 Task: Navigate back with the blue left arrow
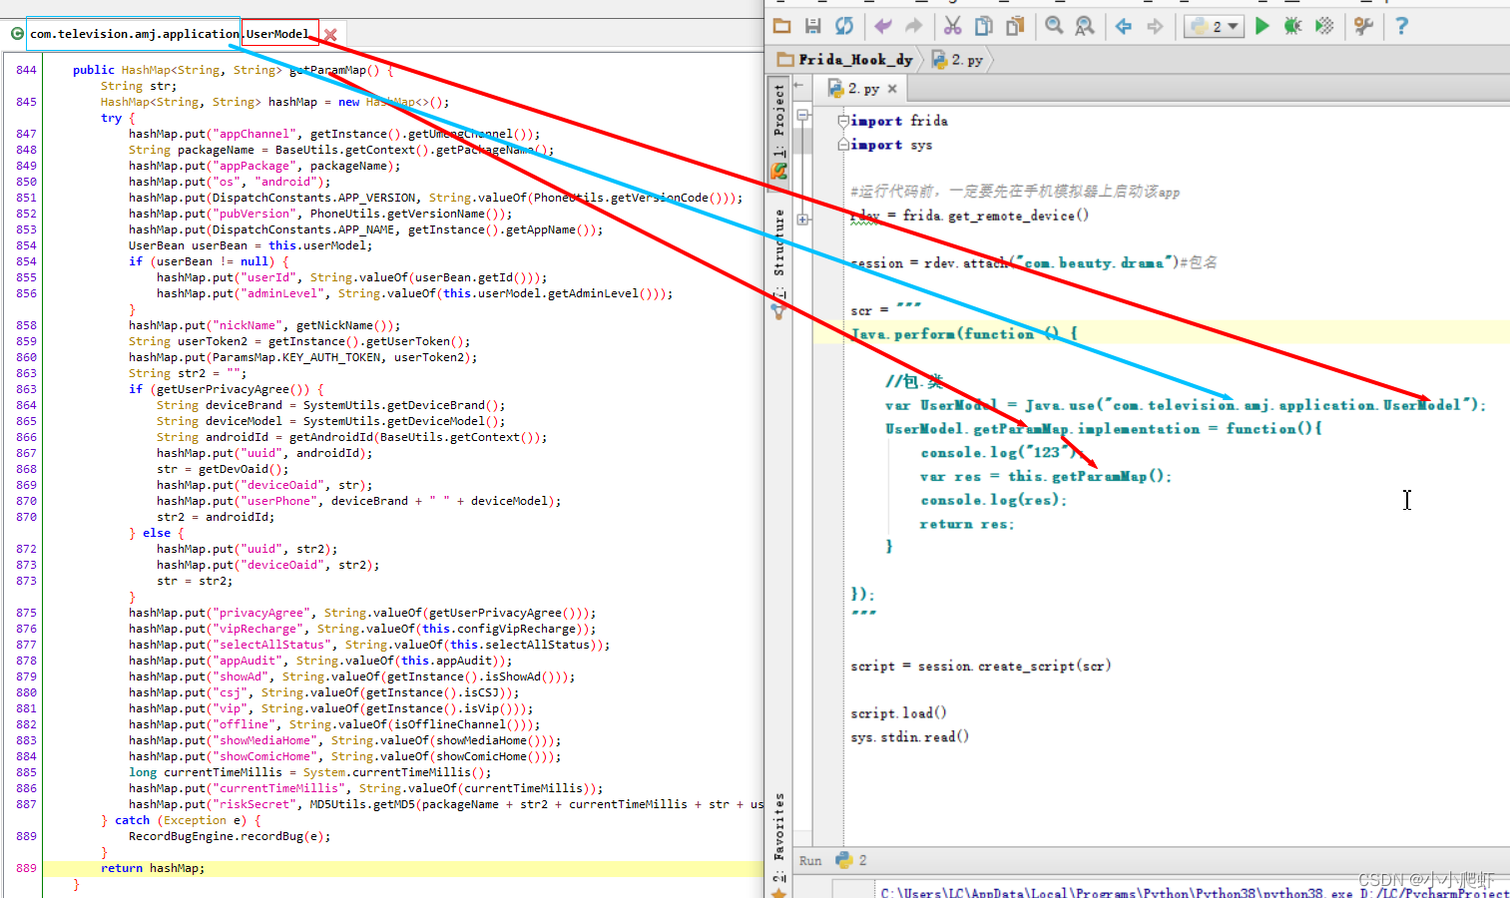1124,26
